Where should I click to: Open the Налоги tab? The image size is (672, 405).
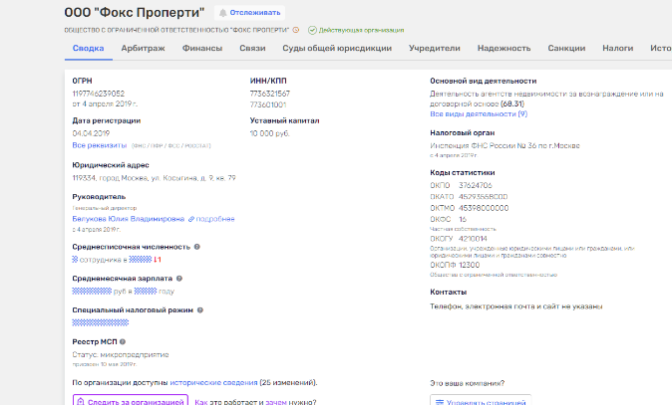[x=617, y=48]
